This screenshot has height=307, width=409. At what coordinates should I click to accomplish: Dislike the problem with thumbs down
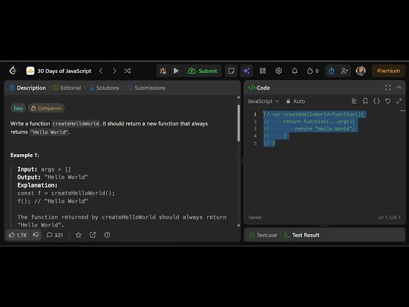(36, 235)
